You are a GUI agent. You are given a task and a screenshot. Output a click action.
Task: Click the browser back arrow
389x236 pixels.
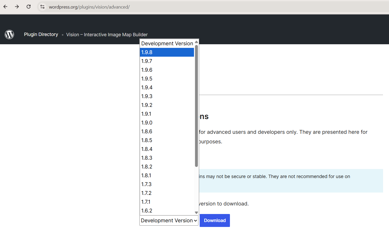pyautogui.click(x=5, y=7)
